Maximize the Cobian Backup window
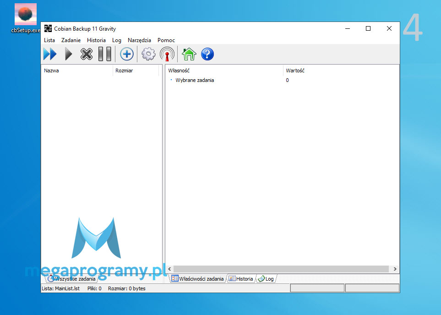Image resolution: width=441 pixels, height=315 pixels. 368,28
